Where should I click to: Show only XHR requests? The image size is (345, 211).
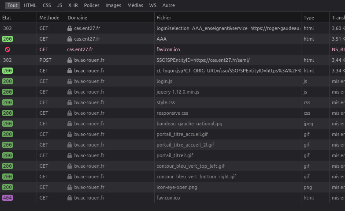(x=73, y=5)
